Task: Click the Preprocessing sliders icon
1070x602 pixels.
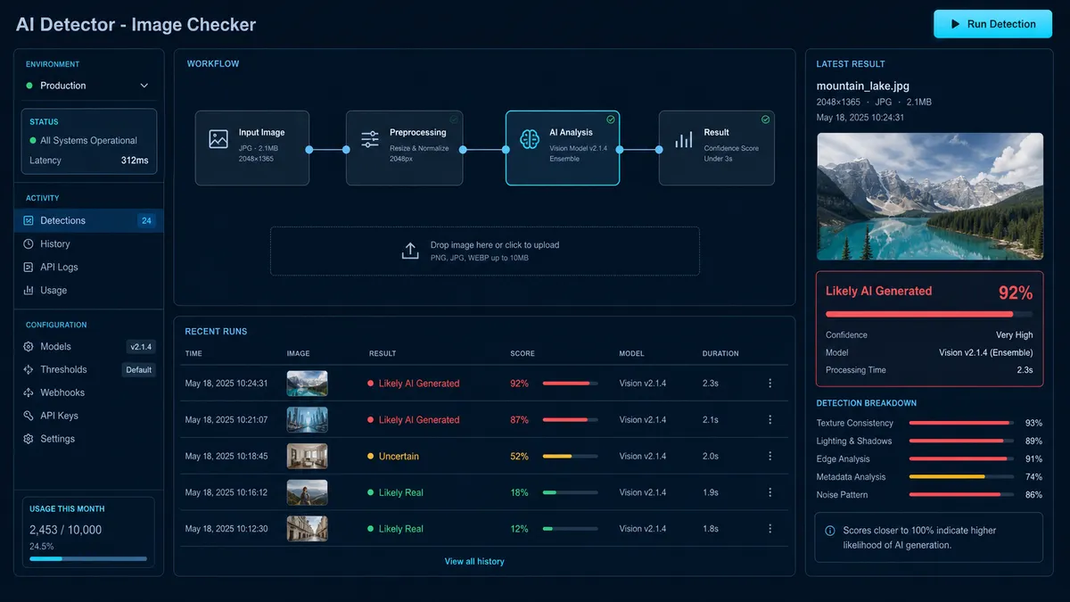Action: click(x=370, y=139)
